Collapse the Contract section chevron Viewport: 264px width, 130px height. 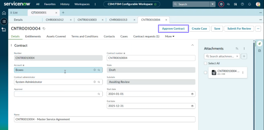click(x=193, y=45)
